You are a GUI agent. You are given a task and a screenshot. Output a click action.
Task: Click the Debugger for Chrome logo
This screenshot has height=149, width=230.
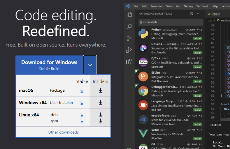tap(143, 91)
